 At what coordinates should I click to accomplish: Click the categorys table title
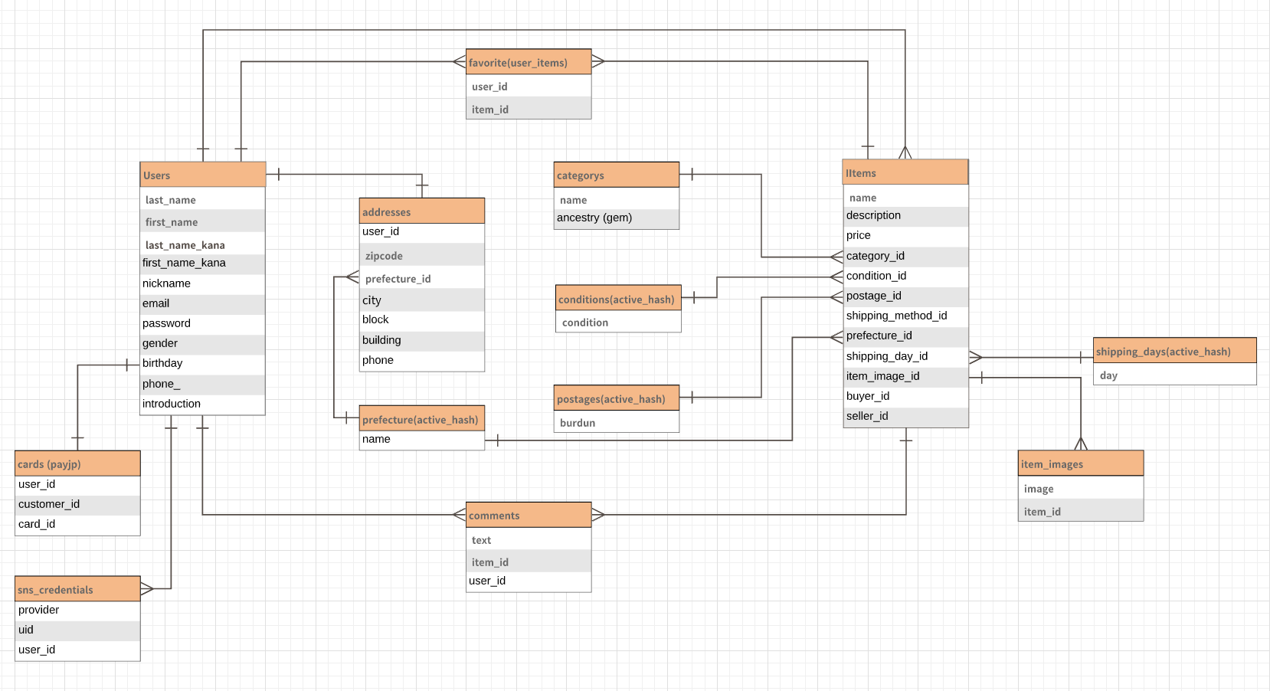point(616,175)
